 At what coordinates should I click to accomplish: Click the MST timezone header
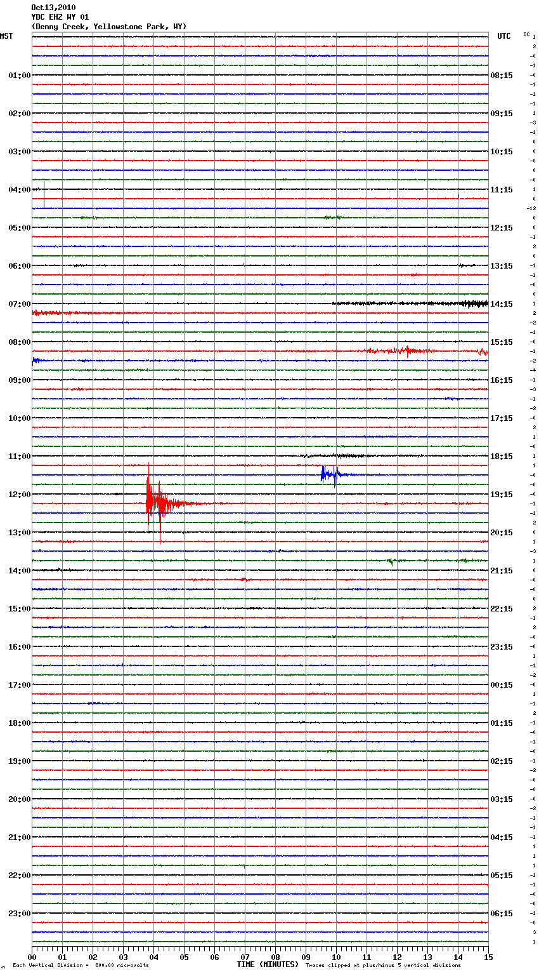pyautogui.click(x=6, y=36)
